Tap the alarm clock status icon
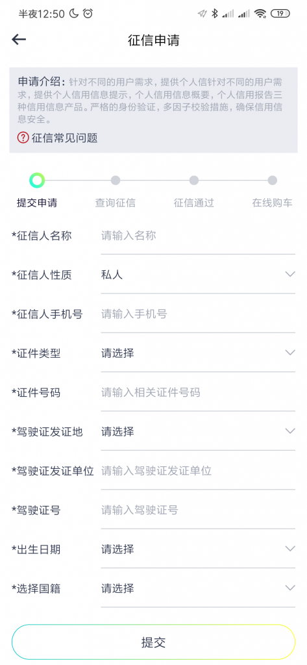Image resolution: width=307 pixels, height=665 pixels. coord(88,14)
